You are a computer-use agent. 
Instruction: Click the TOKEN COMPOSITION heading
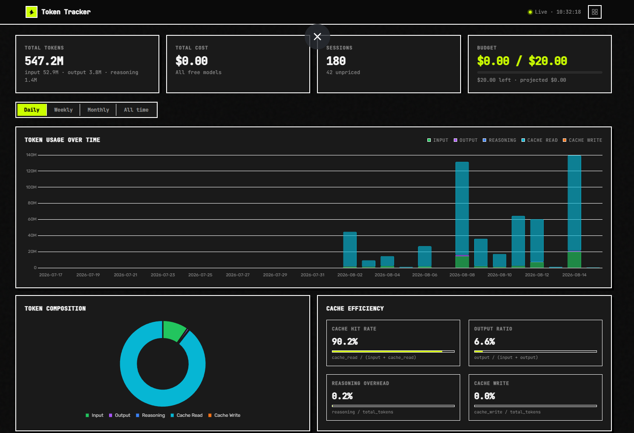click(x=55, y=309)
